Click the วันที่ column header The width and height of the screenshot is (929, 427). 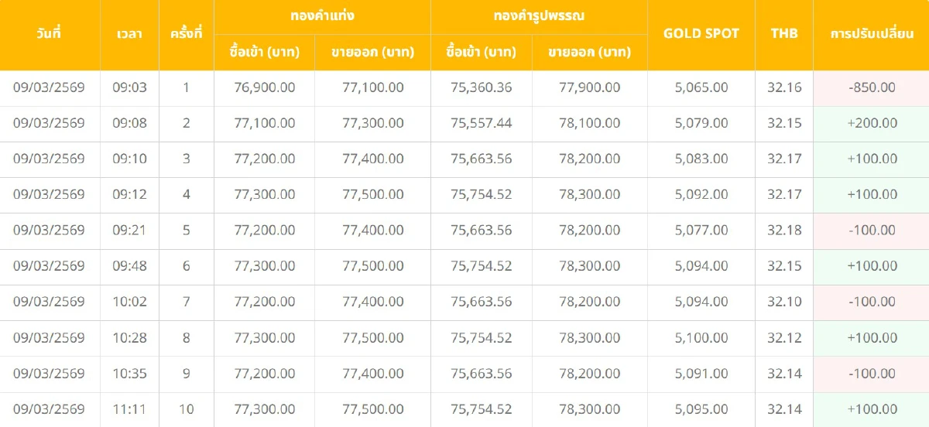click(49, 34)
